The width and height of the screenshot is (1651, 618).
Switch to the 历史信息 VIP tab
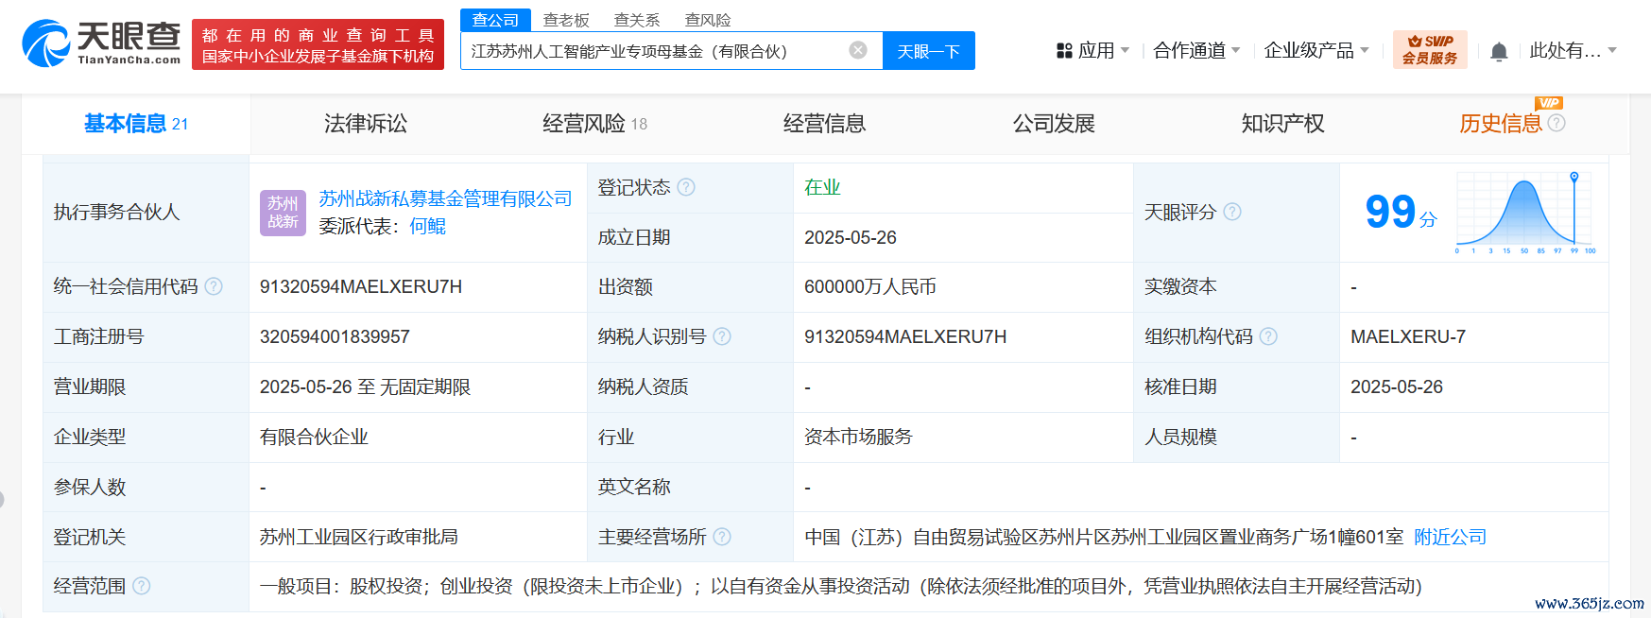point(1501,124)
